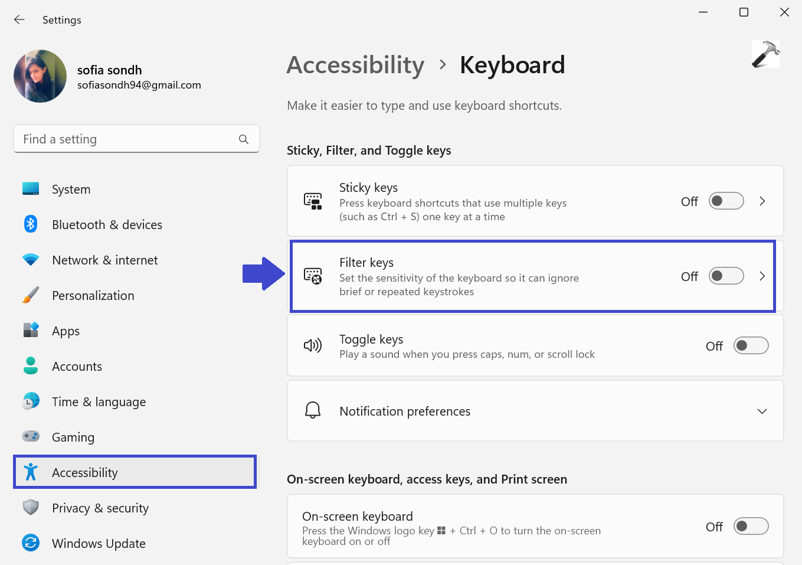The image size is (802, 565).
Task: Click the Windows Update sync icon
Action: (x=31, y=543)
